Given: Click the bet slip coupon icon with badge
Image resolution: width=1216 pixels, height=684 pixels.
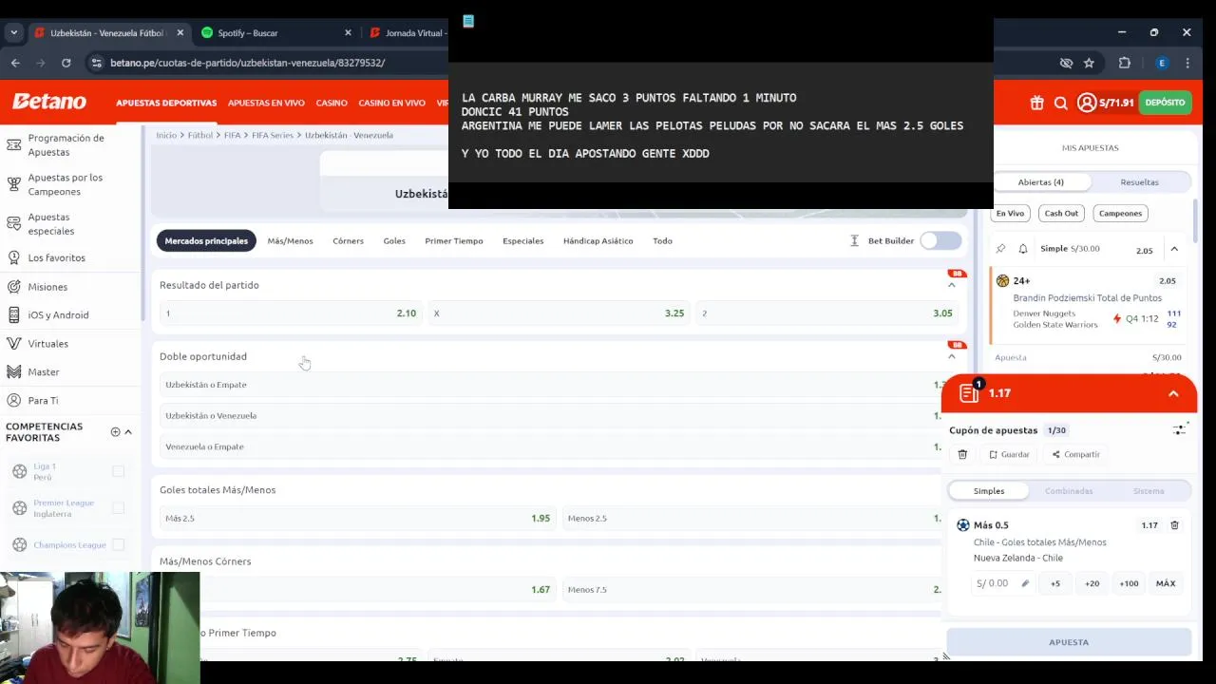Looking at the screenshot, I should pyautogui.click(x=970, y=392).
